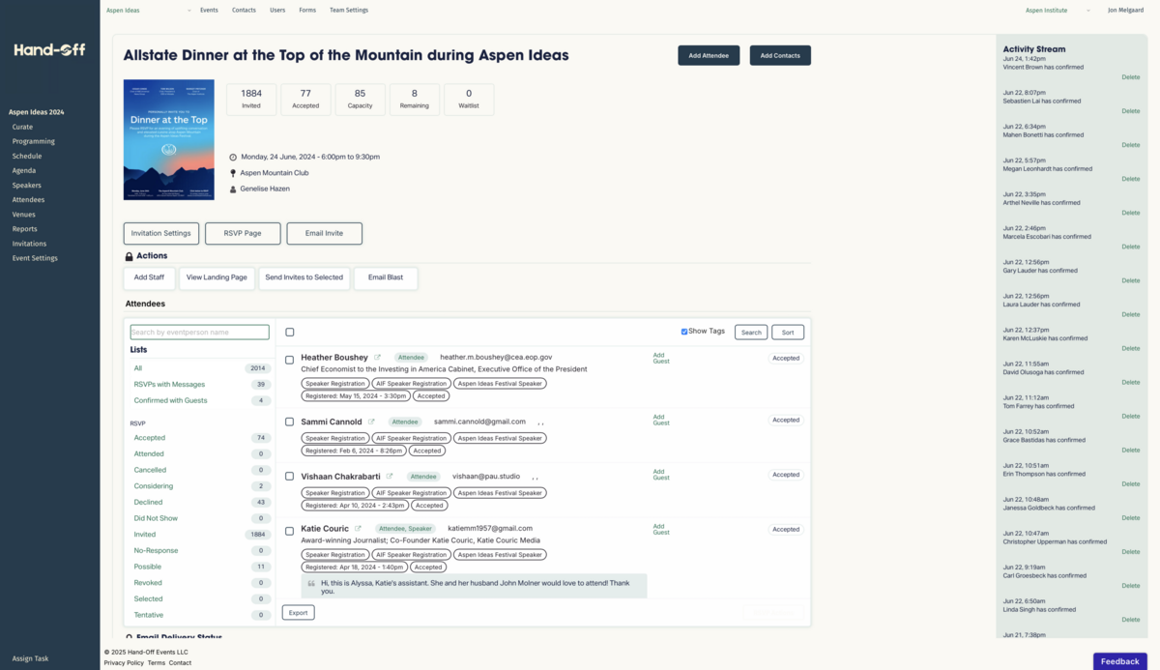
Task: Click the Feedback button
Action: (1120, 661)
